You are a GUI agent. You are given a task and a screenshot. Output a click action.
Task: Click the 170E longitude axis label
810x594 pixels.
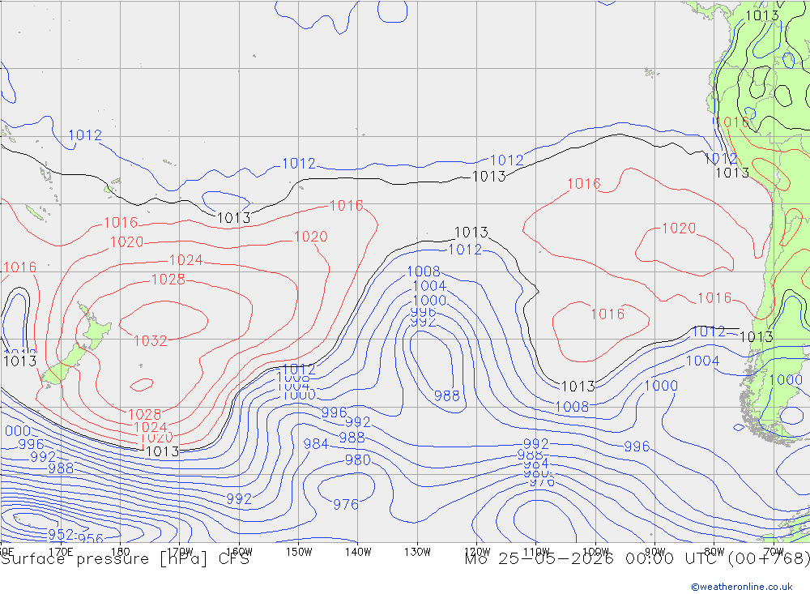tap(61, 552)
